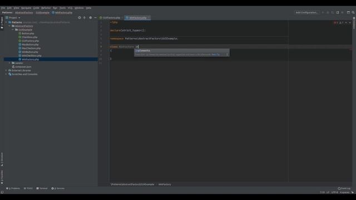The image size is (356, 200).
Task: Open the Window menu
Action: (x=79, y=8)
